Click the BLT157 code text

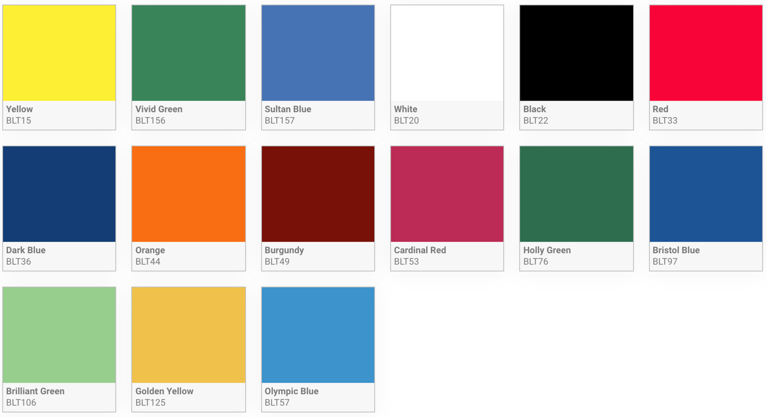coord(280,120)
